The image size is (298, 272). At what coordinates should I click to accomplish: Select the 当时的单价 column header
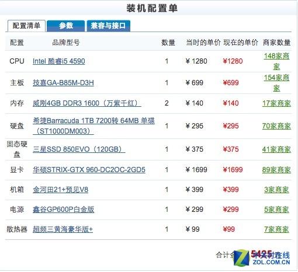point(203,43)
